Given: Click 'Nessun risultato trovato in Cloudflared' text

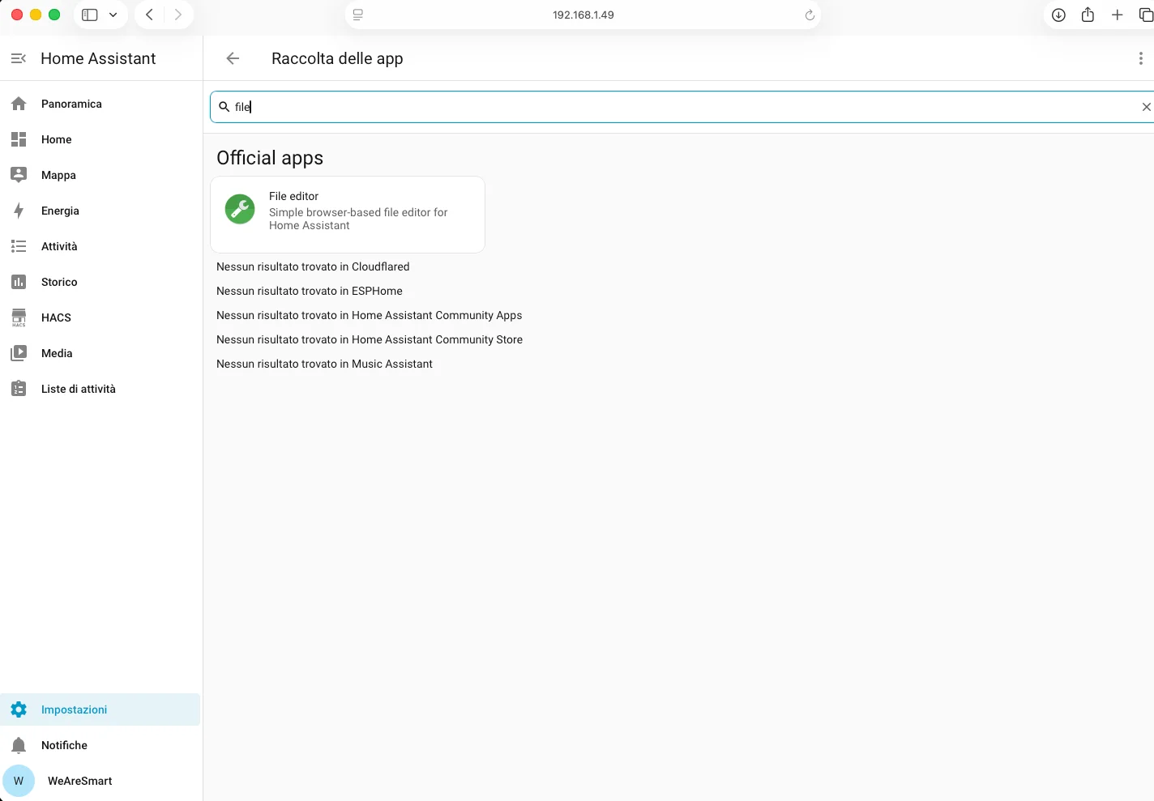Looking at the screenshot, I should tap(313, 266).
